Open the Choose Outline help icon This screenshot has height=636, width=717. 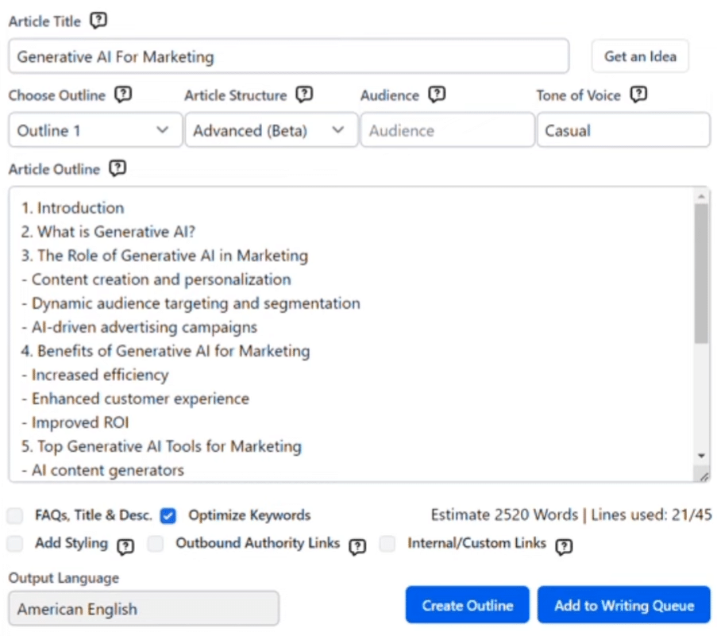(x=123, y=94)
